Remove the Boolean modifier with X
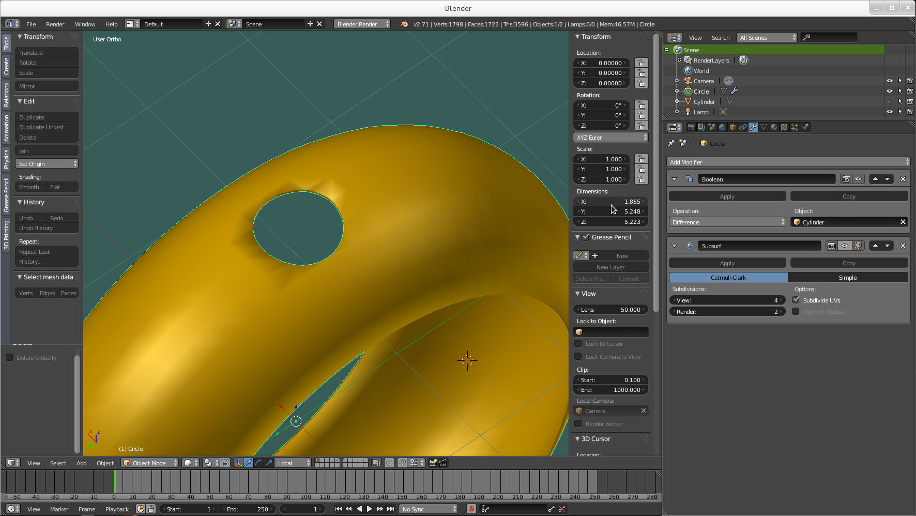Viewport: 916px width, 516px height. (x=903, y=179)
